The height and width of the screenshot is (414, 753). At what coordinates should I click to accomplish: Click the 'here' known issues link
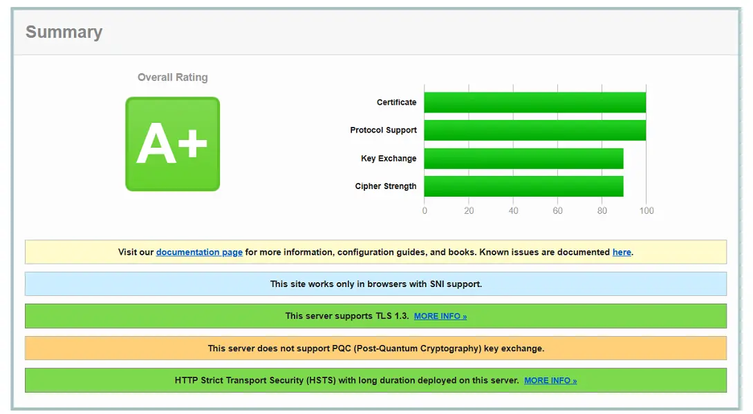coord(622,252)
